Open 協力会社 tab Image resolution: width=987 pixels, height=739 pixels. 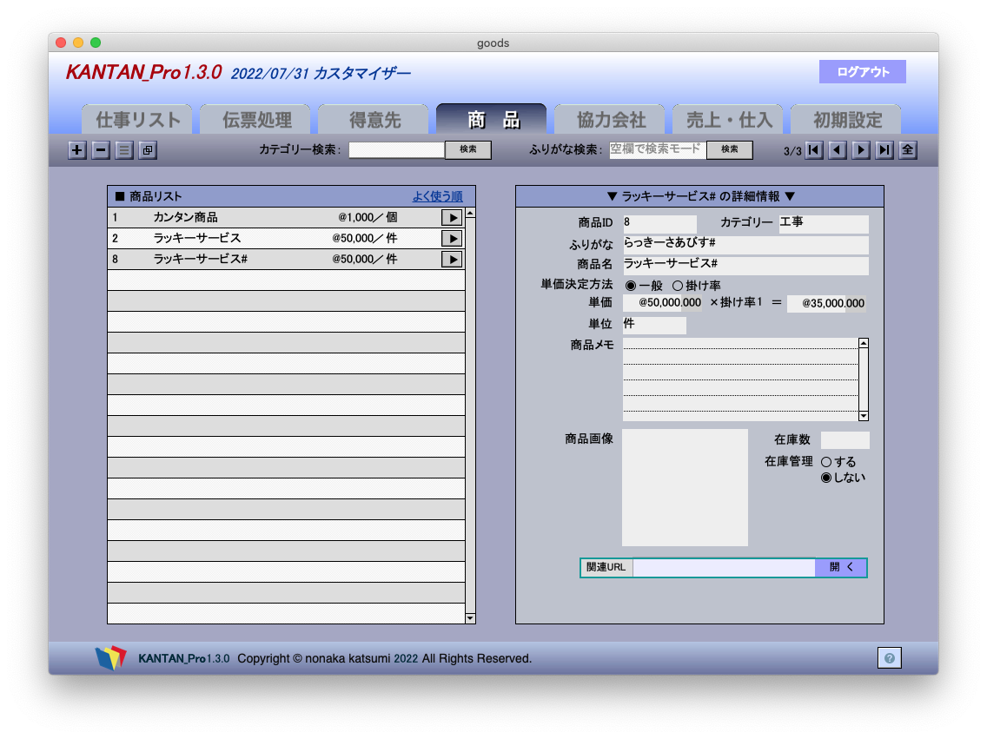(x=610, y=120)
